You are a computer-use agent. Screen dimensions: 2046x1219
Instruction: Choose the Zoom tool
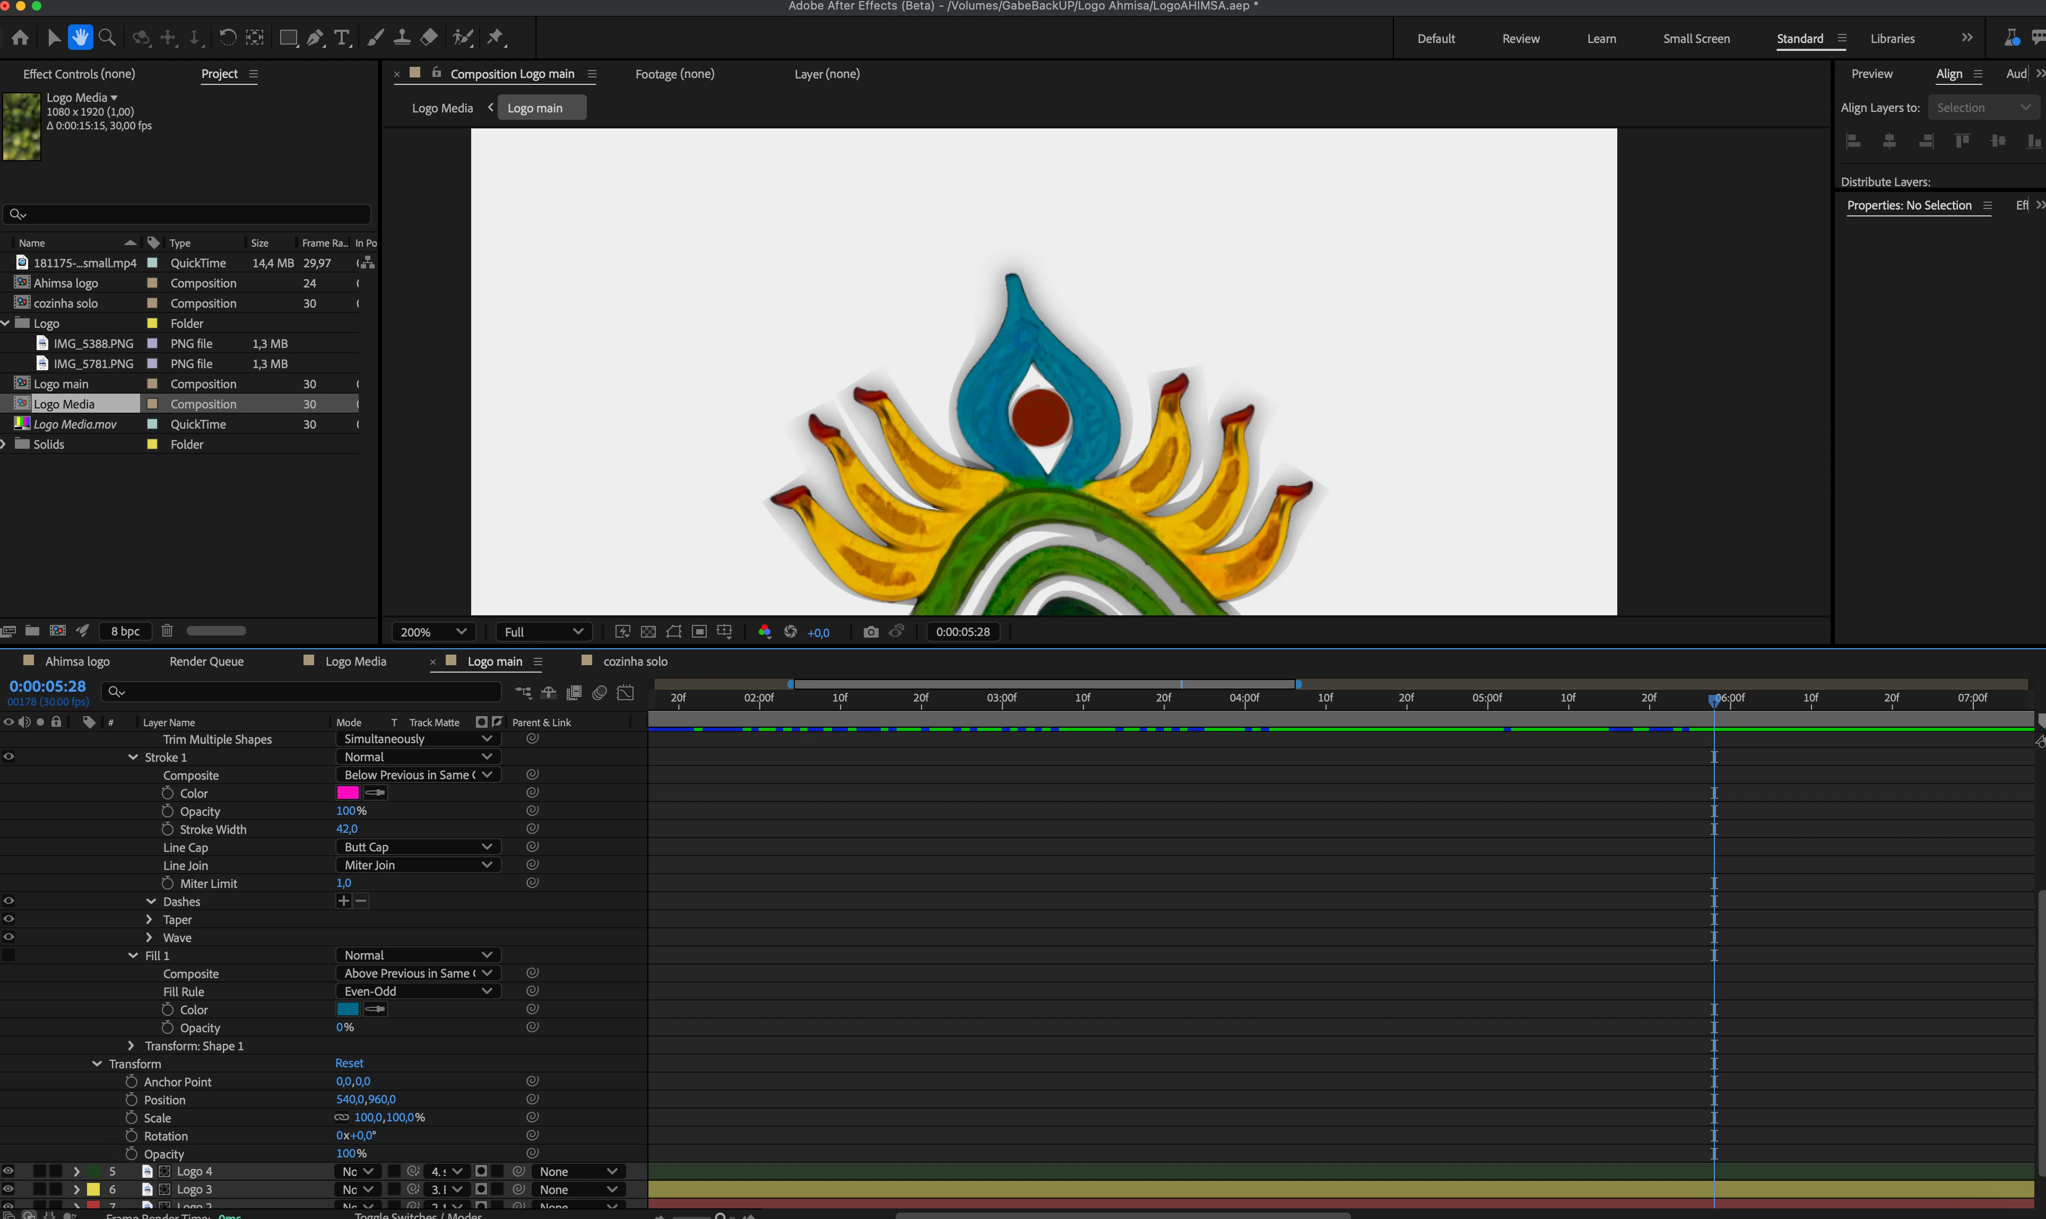pyautogui.click(x=107, y=38)
